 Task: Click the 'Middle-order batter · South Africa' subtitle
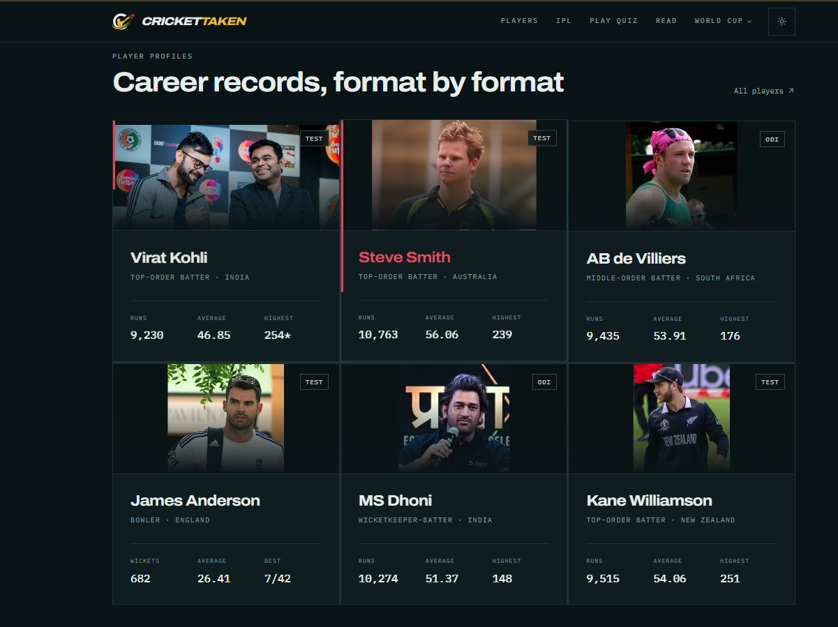(671, 278)
